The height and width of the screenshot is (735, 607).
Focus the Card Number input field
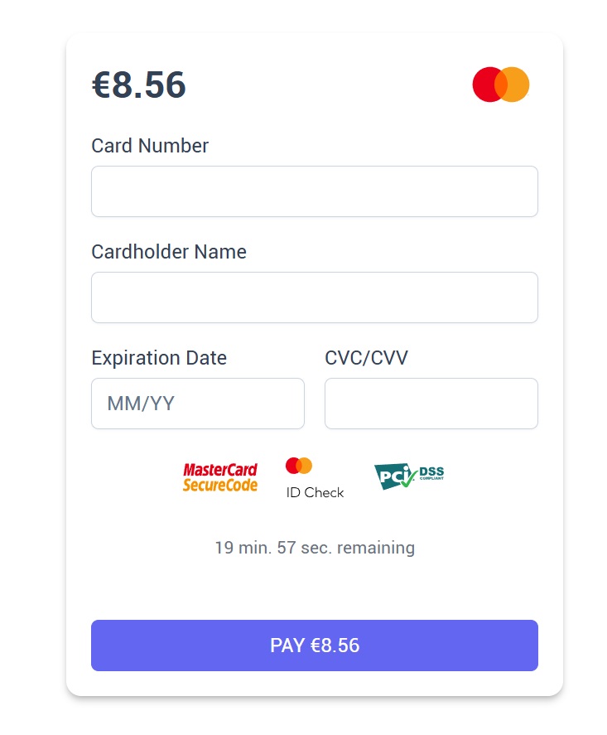click(x=315, y=191)
